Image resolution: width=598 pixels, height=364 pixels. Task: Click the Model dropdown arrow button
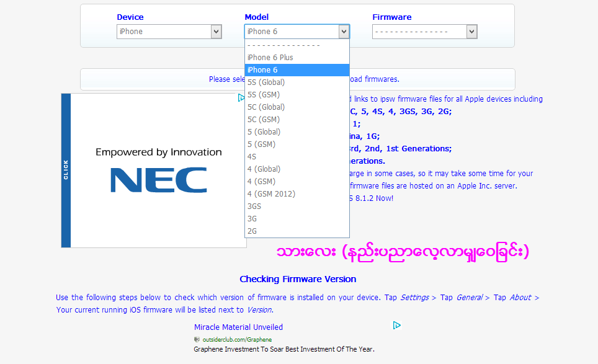coord(344,32)
